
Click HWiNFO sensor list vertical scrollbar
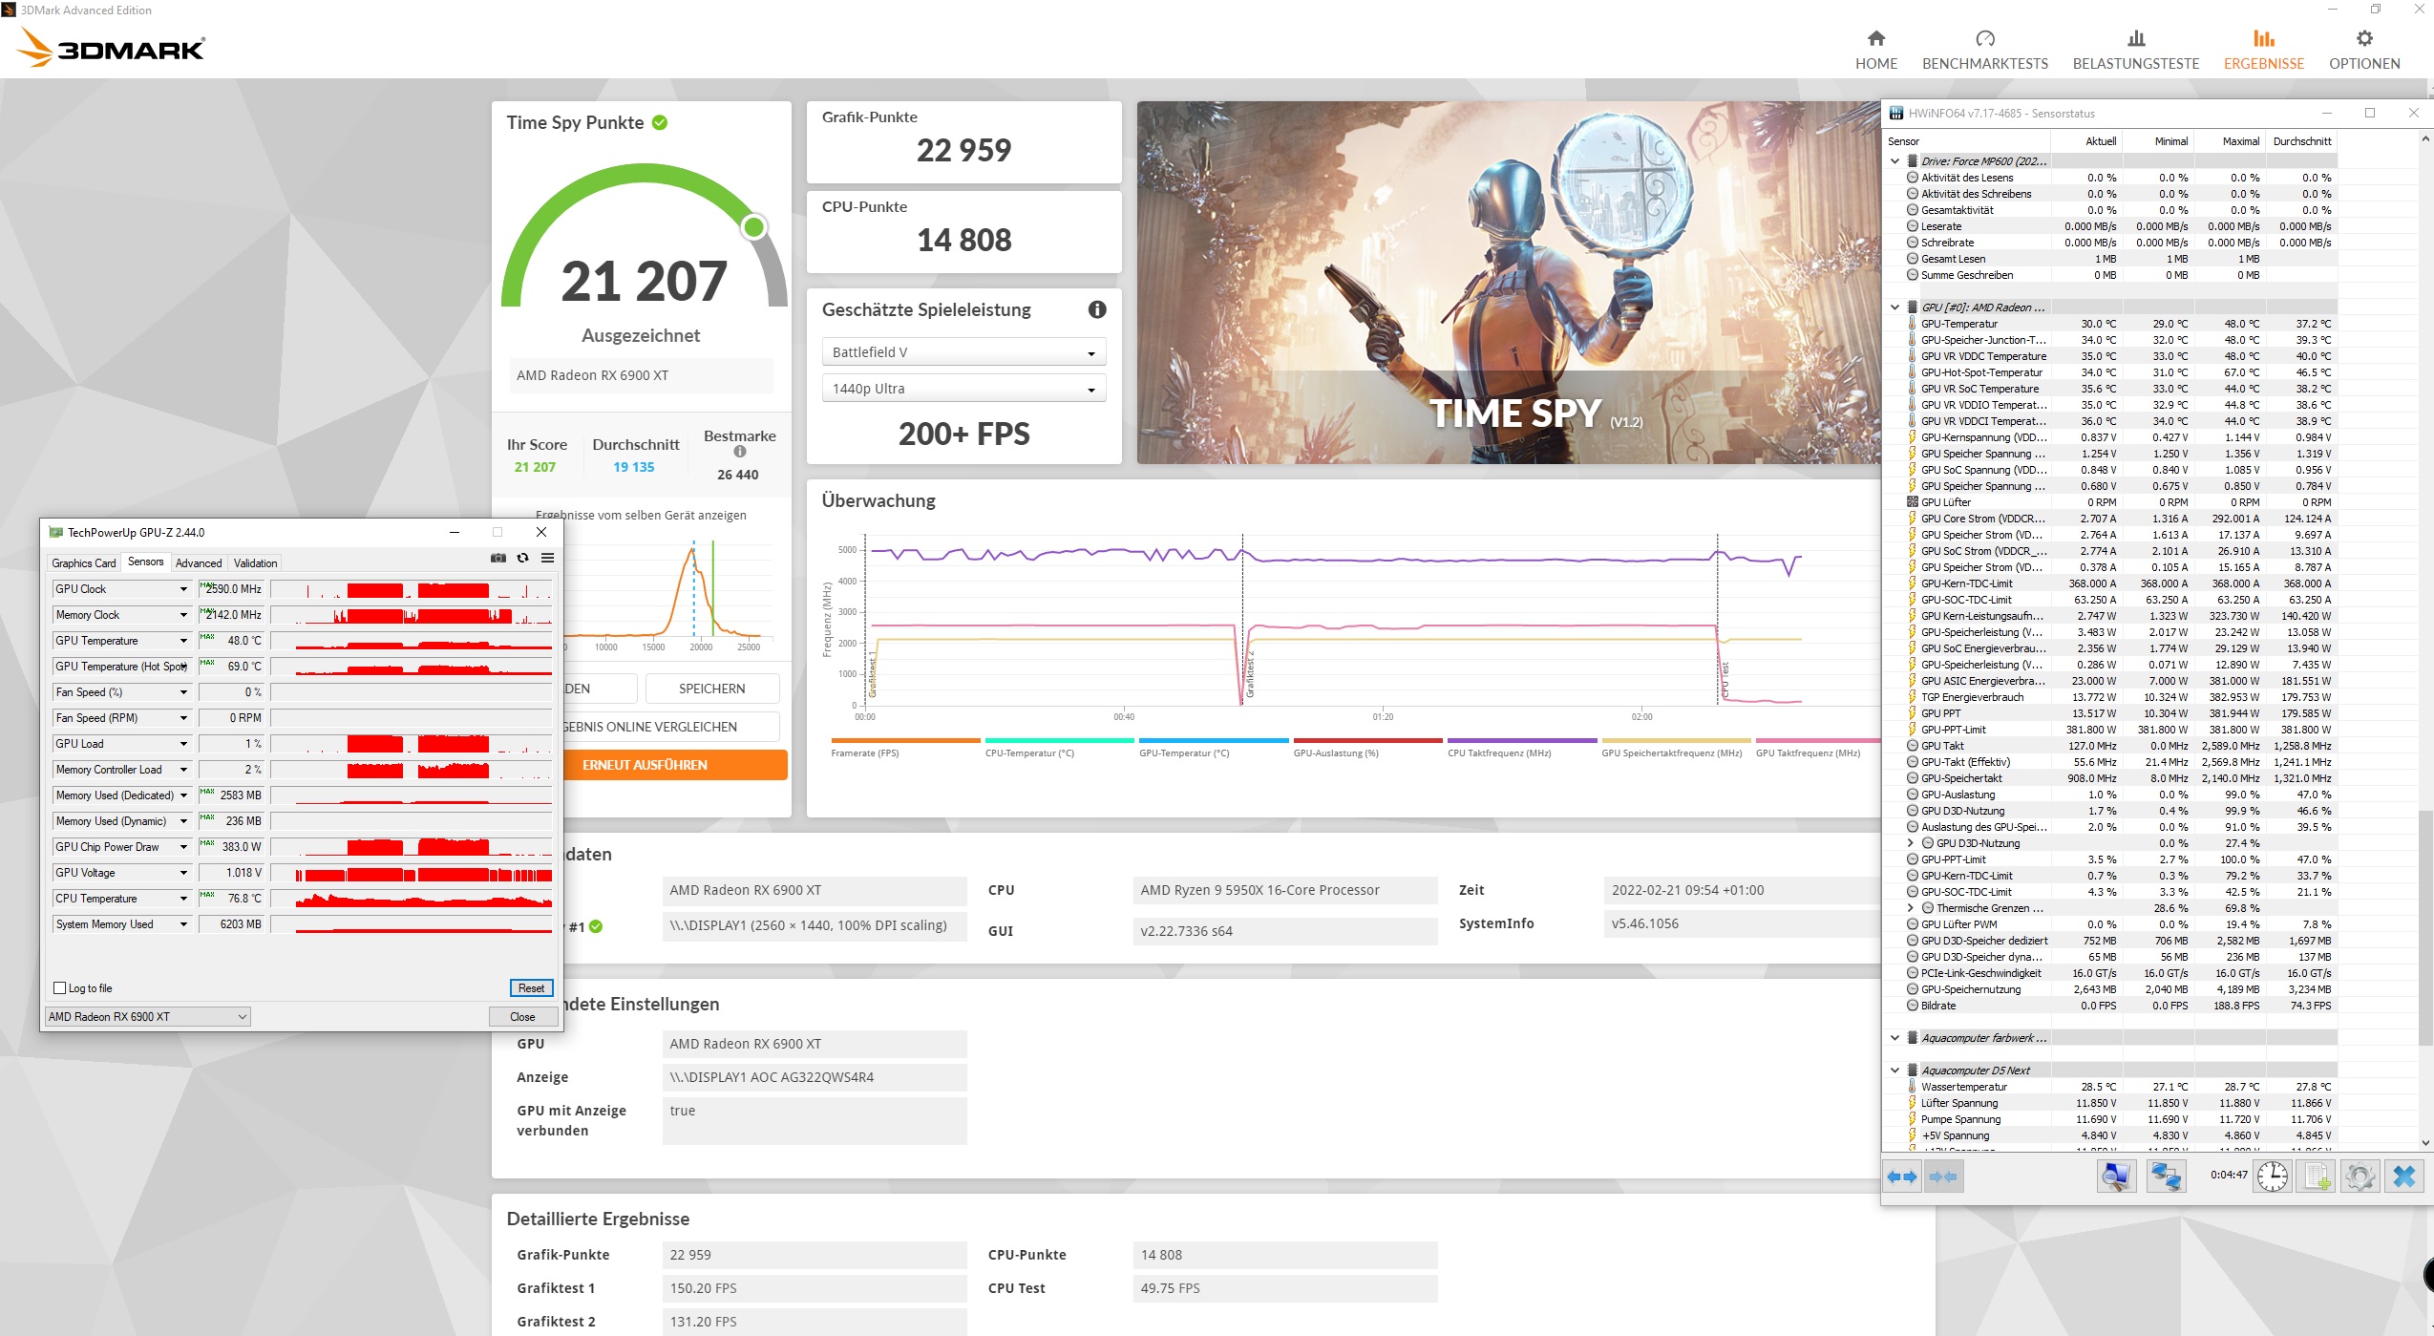click(2424, 926)
